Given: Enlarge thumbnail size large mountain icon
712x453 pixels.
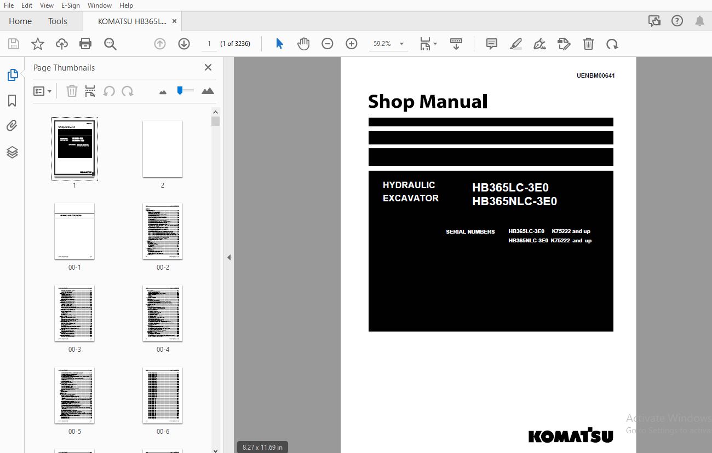Looking at the screenshot, I should click(208, 91).
